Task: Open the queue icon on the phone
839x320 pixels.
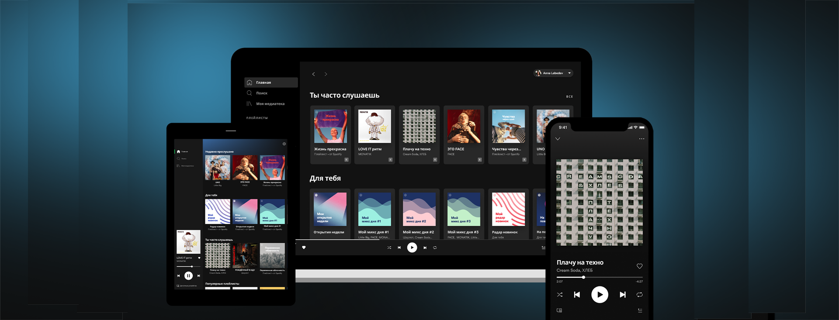Action: coord(640,310)
